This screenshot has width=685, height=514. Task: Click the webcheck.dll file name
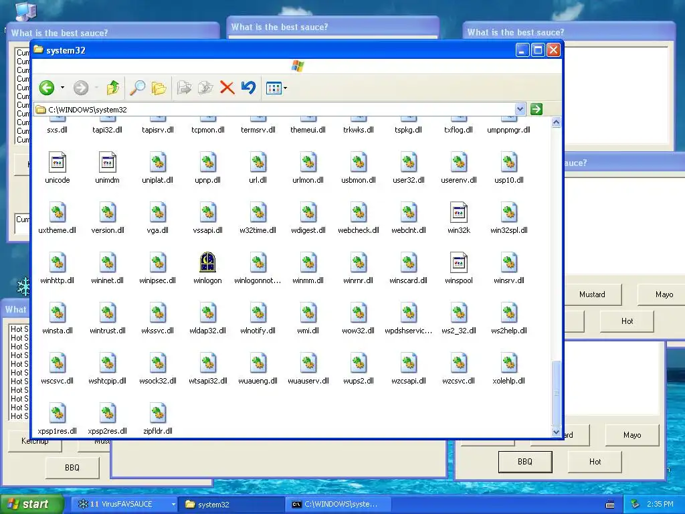click(359, 230)
